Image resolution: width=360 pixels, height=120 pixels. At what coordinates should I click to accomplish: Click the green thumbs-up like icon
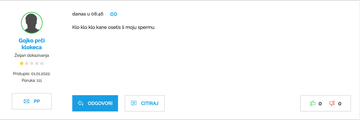(312, 103)
